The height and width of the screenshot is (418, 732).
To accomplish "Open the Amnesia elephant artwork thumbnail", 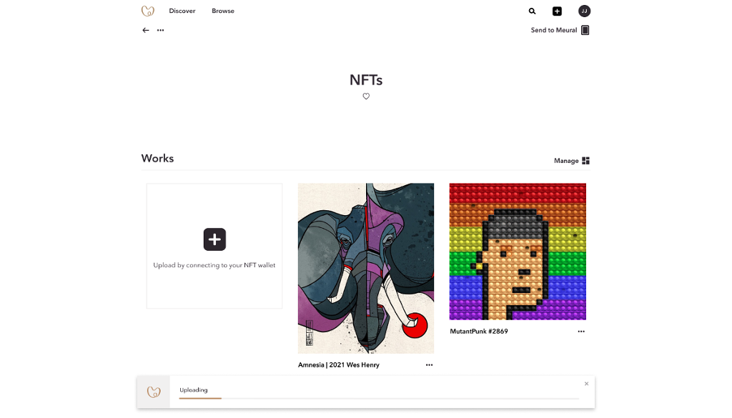I will tap(366, 268).
